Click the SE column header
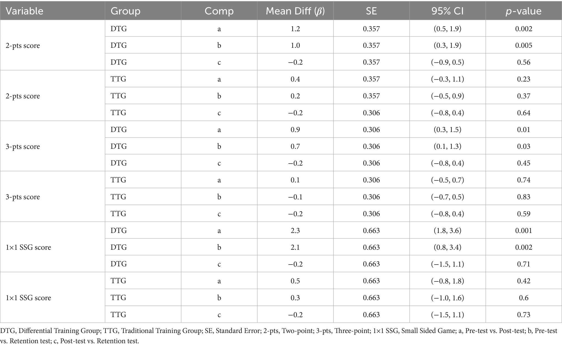 click(x=371, y=11)
